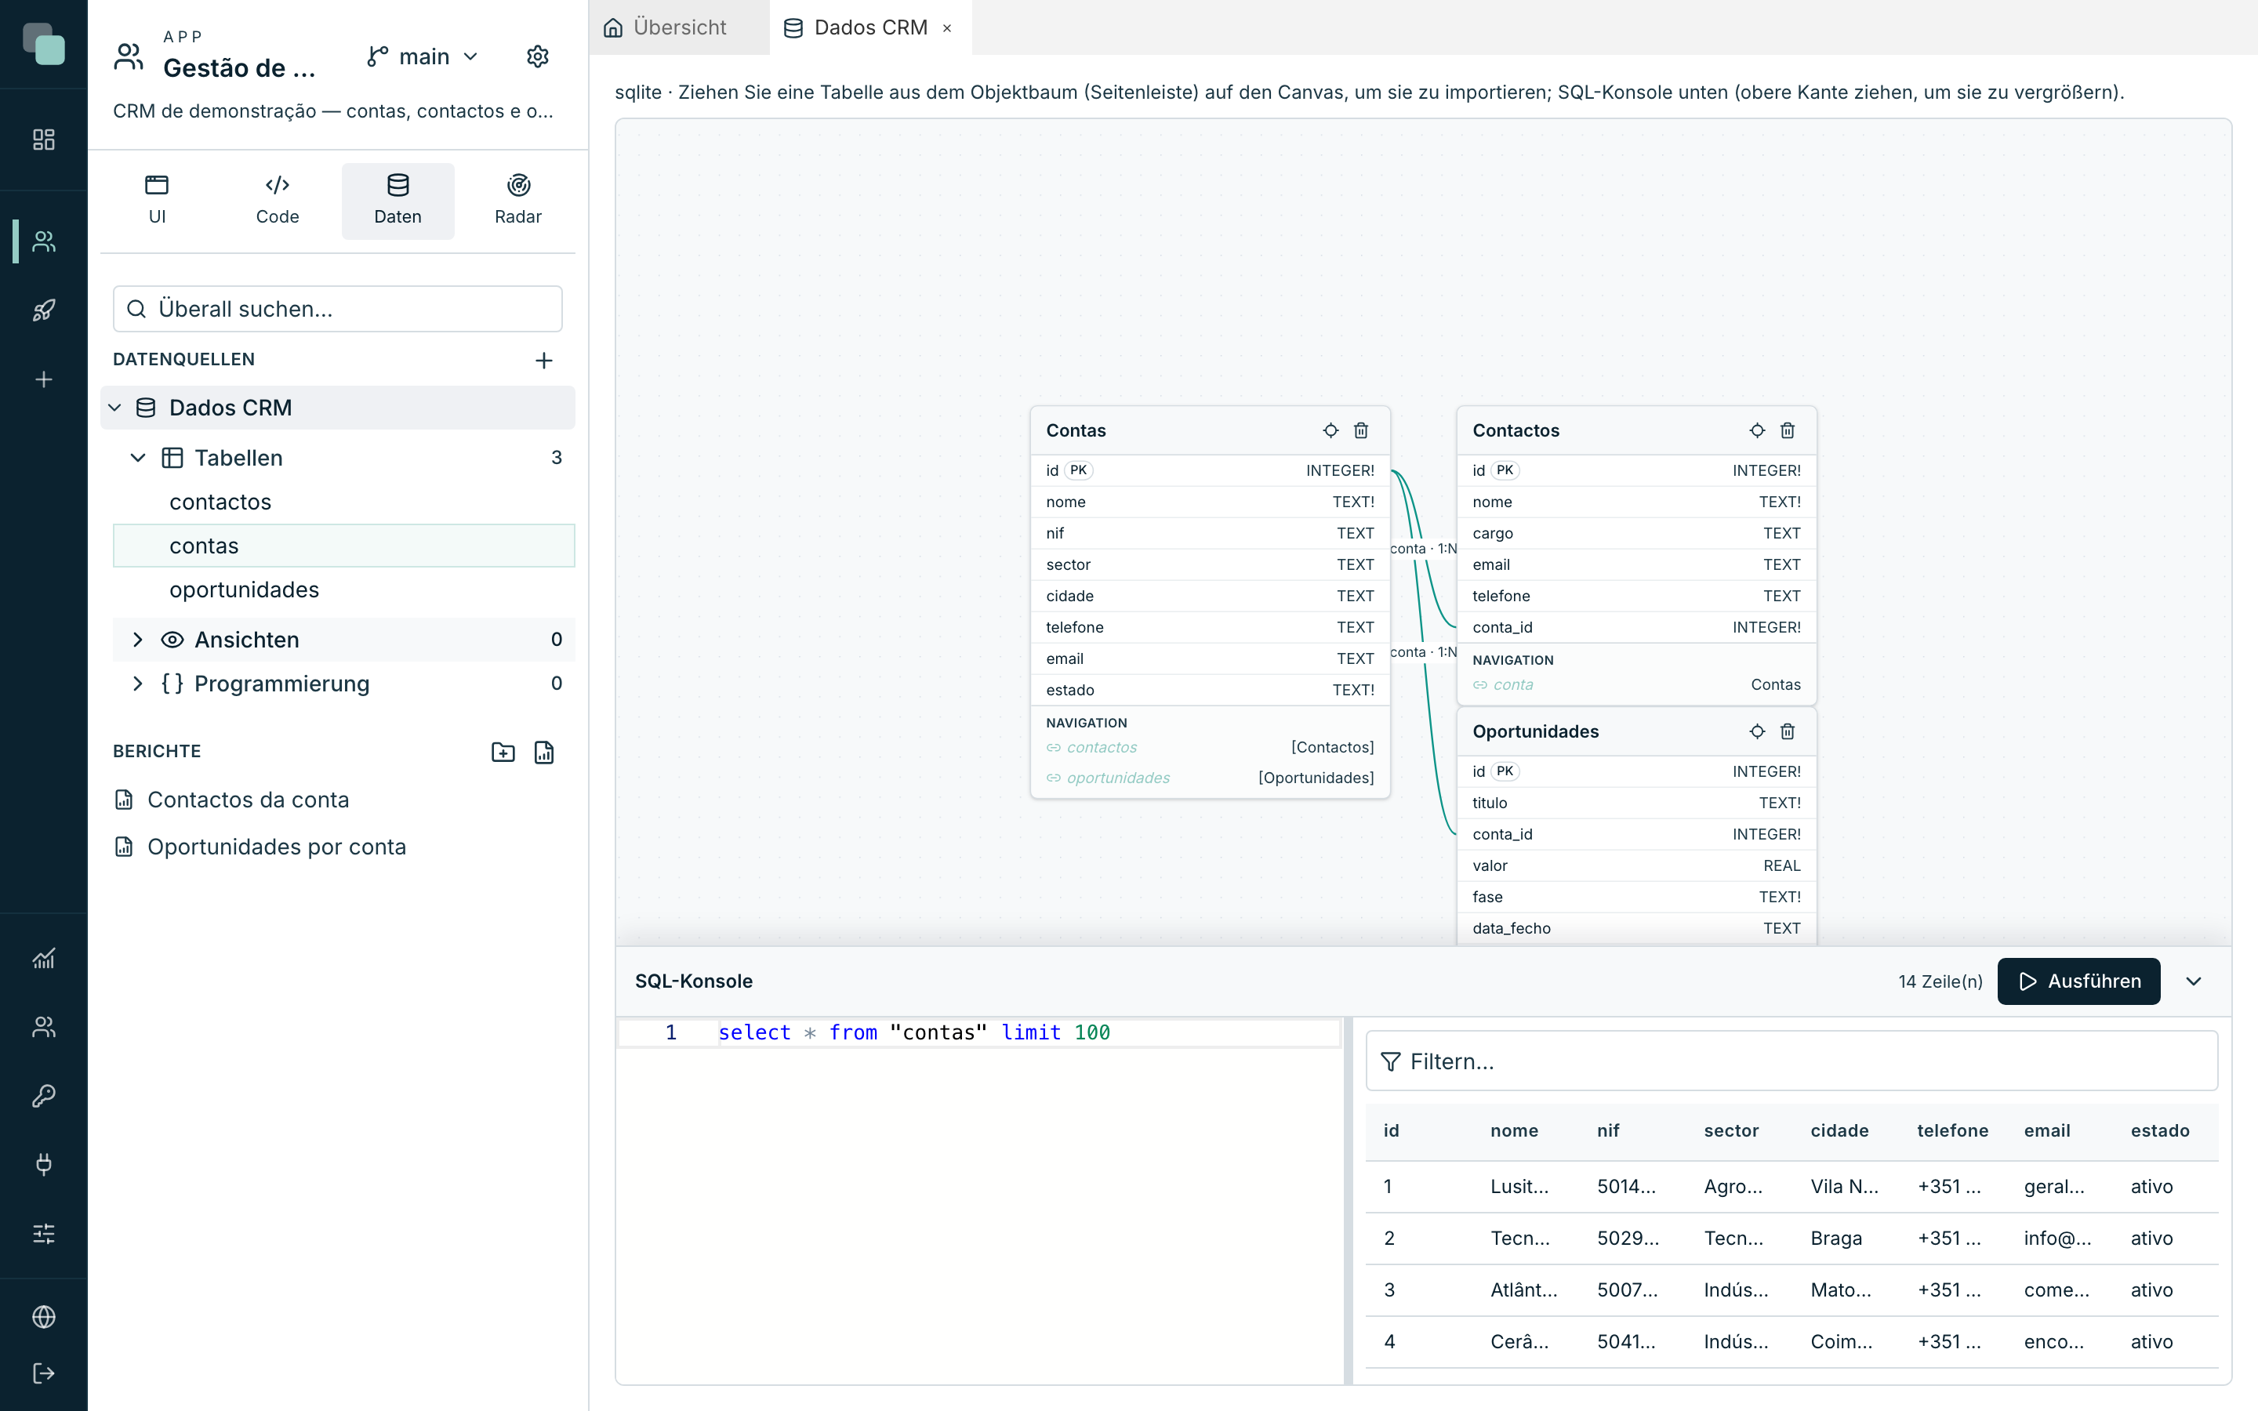Open the key icon in left rail
Image resolution: width=2258 pixels, height=1411 pixels.
click(x=44, y=1096)
